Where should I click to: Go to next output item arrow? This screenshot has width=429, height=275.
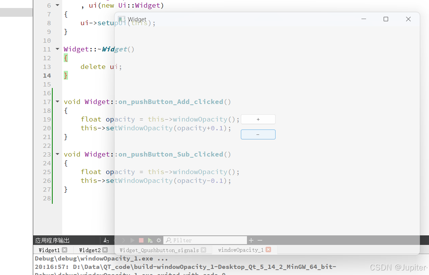pyautogui.click(x=124, y=240)
